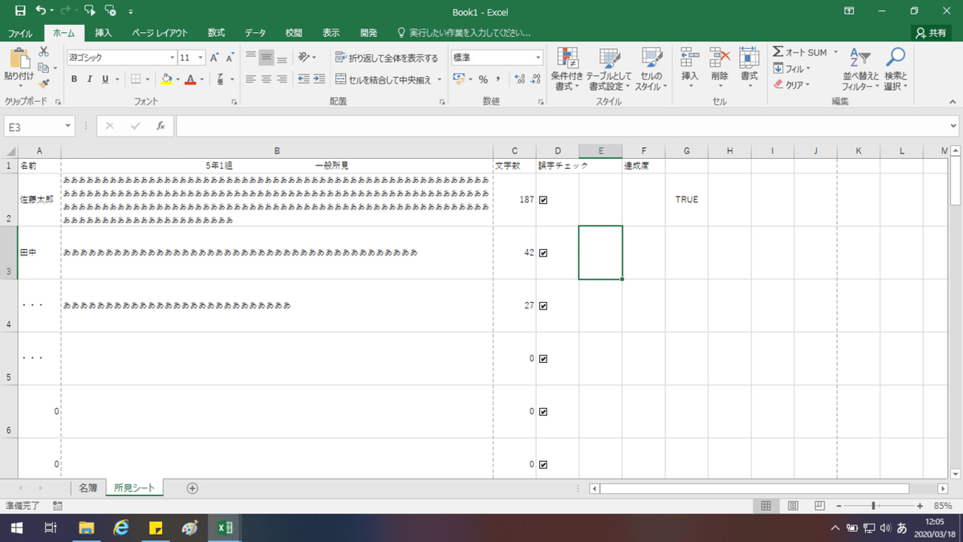Cut selection with the scissors icon
Screen dimensions: 963x542
[44, 51]
